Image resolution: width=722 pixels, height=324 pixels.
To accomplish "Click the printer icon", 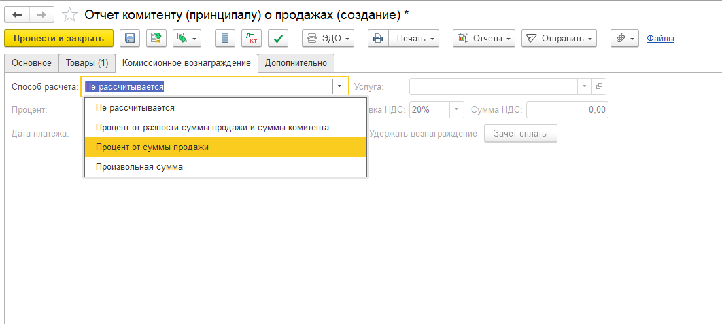I will (x=378, y=39).
